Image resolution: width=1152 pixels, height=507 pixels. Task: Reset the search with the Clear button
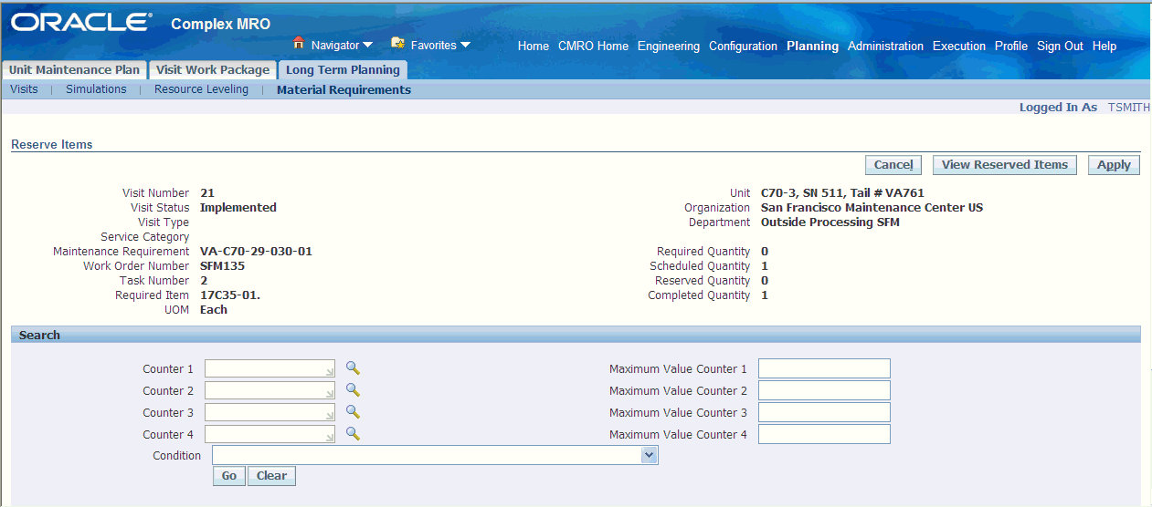(271, 476)
